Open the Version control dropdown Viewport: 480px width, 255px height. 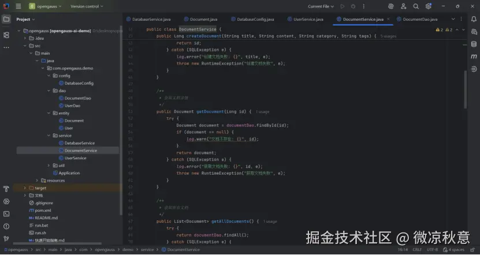pos(87,6)
